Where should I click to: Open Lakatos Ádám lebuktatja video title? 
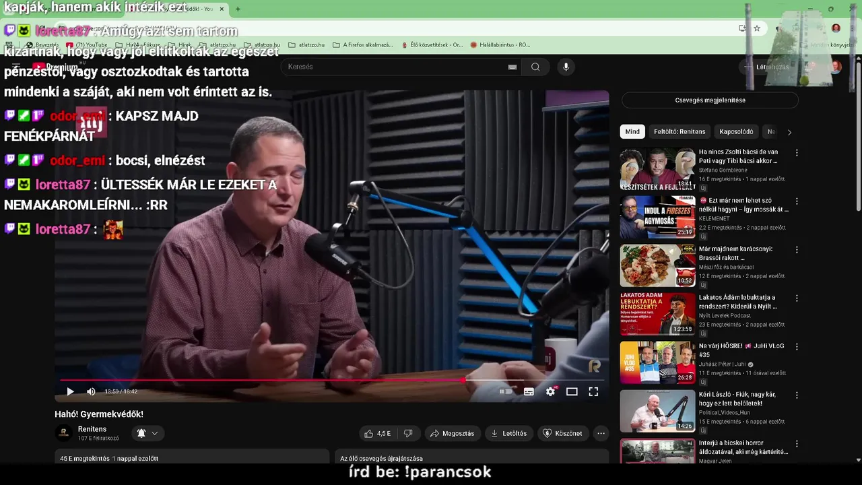(x=737, y=302)
